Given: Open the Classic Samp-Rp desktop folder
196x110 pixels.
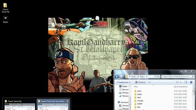Looking at the screenshot, I should (x=6, y=8).
